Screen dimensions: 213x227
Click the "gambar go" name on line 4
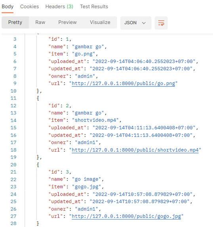(x=88, y=47)
